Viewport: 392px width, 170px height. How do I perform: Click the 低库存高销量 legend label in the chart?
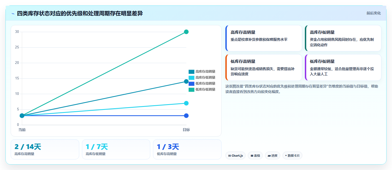[x=205, y=84]
